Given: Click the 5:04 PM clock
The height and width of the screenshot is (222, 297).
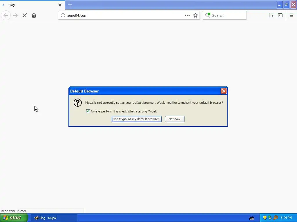Looking at the screenshot, I should [286, 218].
